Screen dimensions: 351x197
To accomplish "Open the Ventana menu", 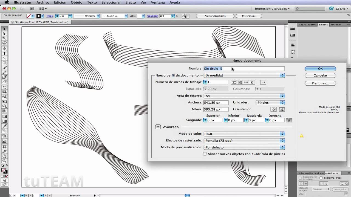I will point(158,2).
